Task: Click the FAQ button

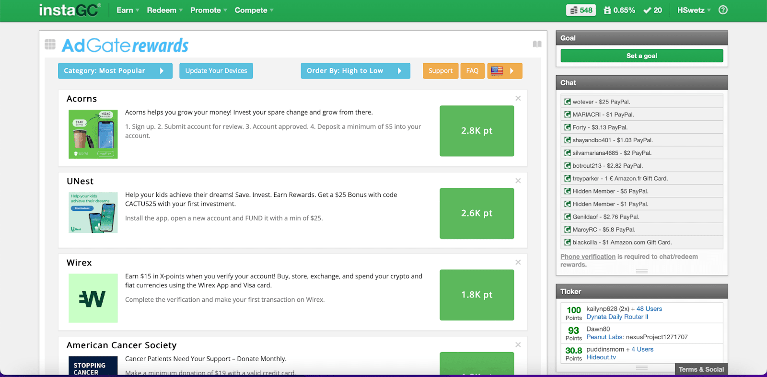Action: 472,71
